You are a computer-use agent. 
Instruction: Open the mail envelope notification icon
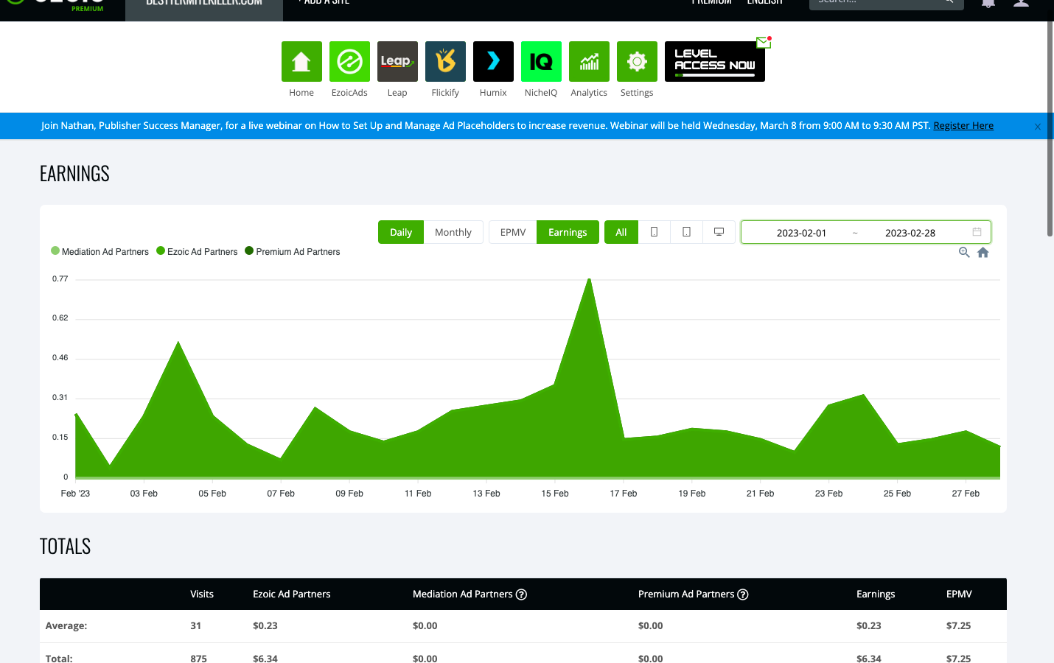point(764,42)
